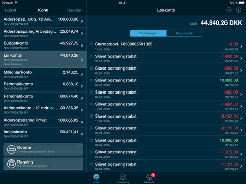Switch to the Kommende tab
Image resolution: width=246 pixels, height=184 pixels.
pos(184,33)
